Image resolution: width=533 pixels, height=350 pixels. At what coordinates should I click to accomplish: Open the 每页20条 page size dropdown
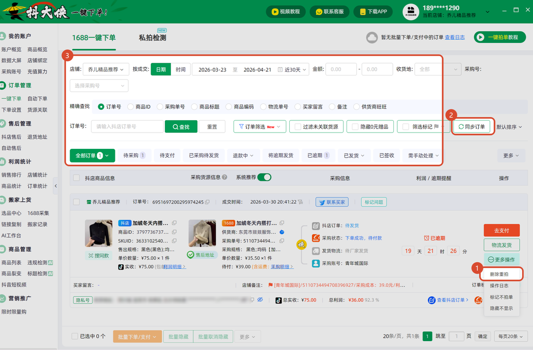click(x=510, y=336)
